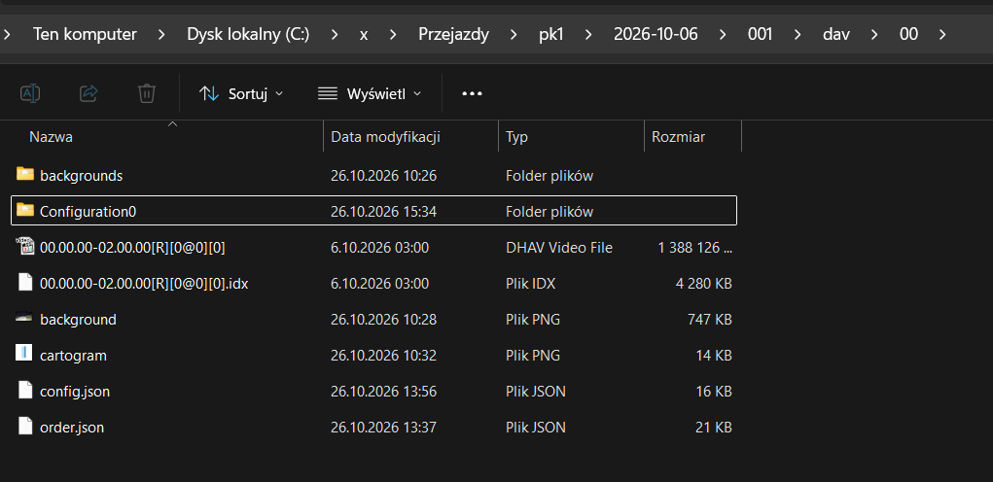Screen dimensions: 993x482
Task: Go to dav in breadcrumb
Action: tap(836, 34)
